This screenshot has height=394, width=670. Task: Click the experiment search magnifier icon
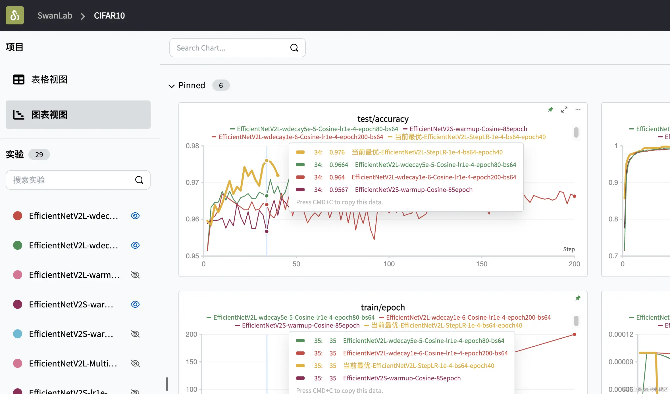click(139, 180)
